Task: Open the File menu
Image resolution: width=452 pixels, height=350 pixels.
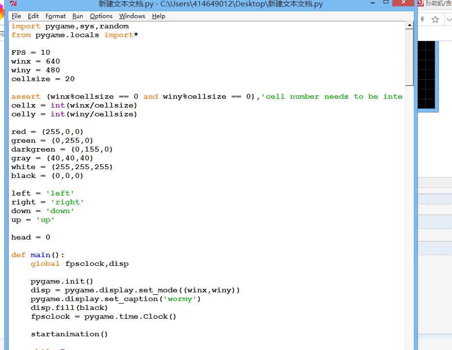Action: pyautogui.click(x=16, y=16)
